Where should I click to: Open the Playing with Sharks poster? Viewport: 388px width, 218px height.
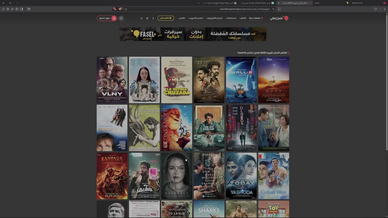coord(209,209)
